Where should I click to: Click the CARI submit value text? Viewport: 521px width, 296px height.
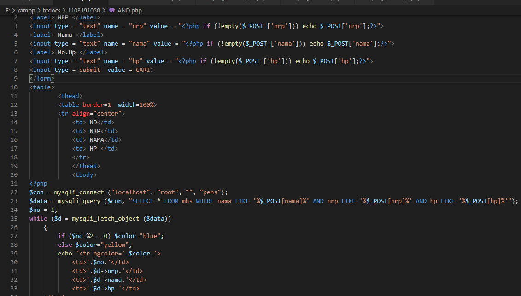pyautogui.click(x=142, y=70)
